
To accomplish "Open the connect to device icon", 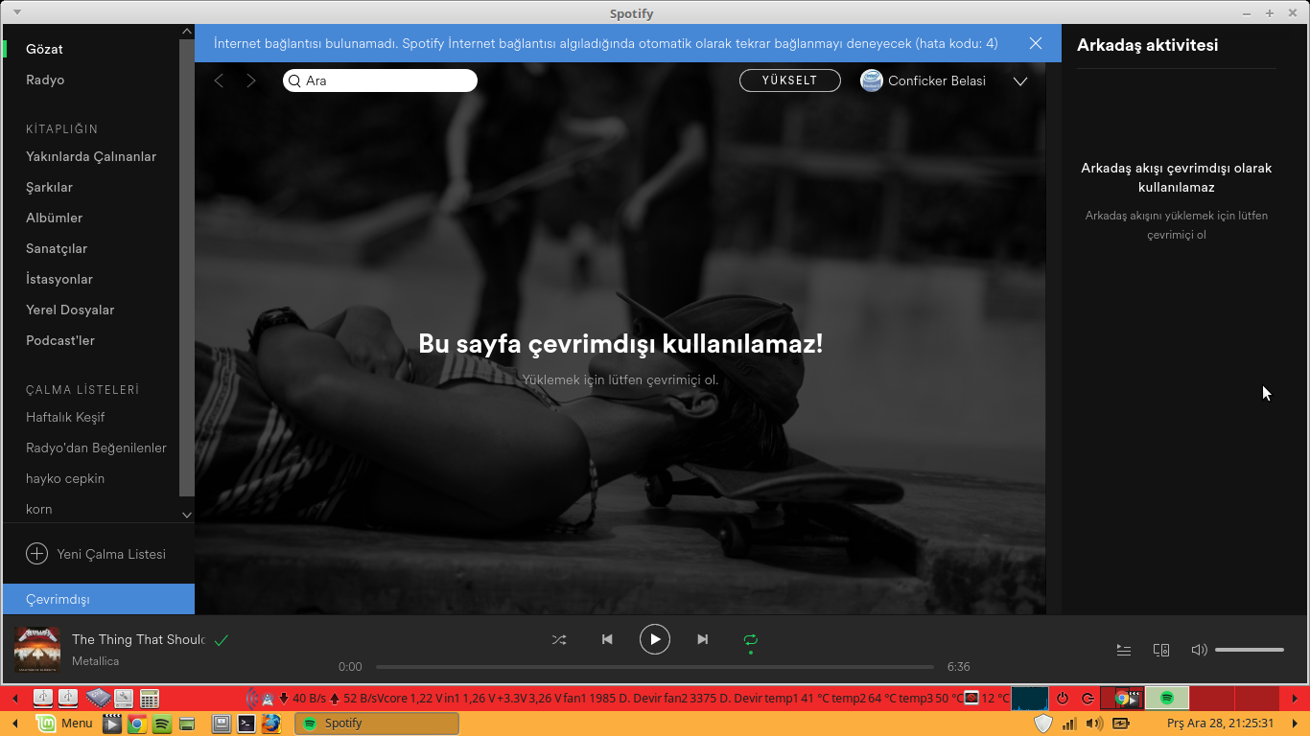I will click(1161, 650).
